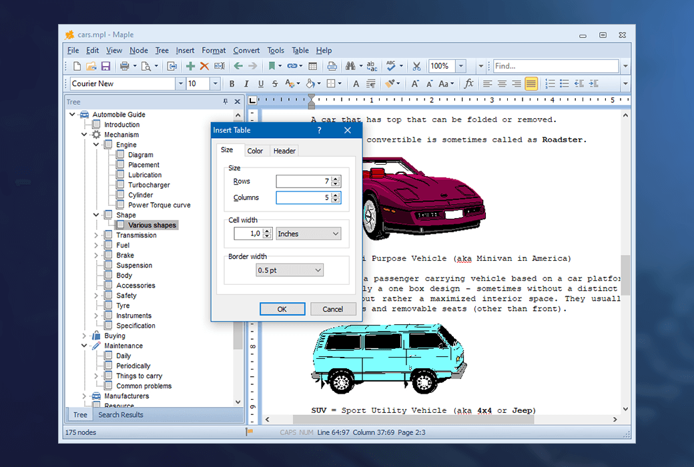Click the font color 'A' palette icon
The image size is (694, 467).
click(290, 83)
